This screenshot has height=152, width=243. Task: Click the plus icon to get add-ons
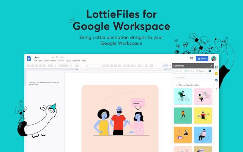click(x=216, y=89)
